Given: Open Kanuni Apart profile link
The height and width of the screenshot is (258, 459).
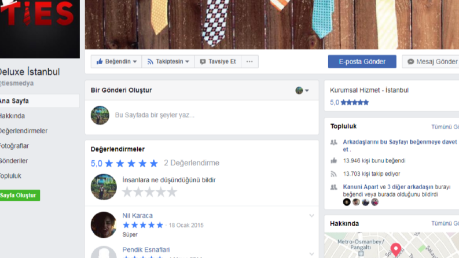Looking at the screenshot, I should point(361,187).
